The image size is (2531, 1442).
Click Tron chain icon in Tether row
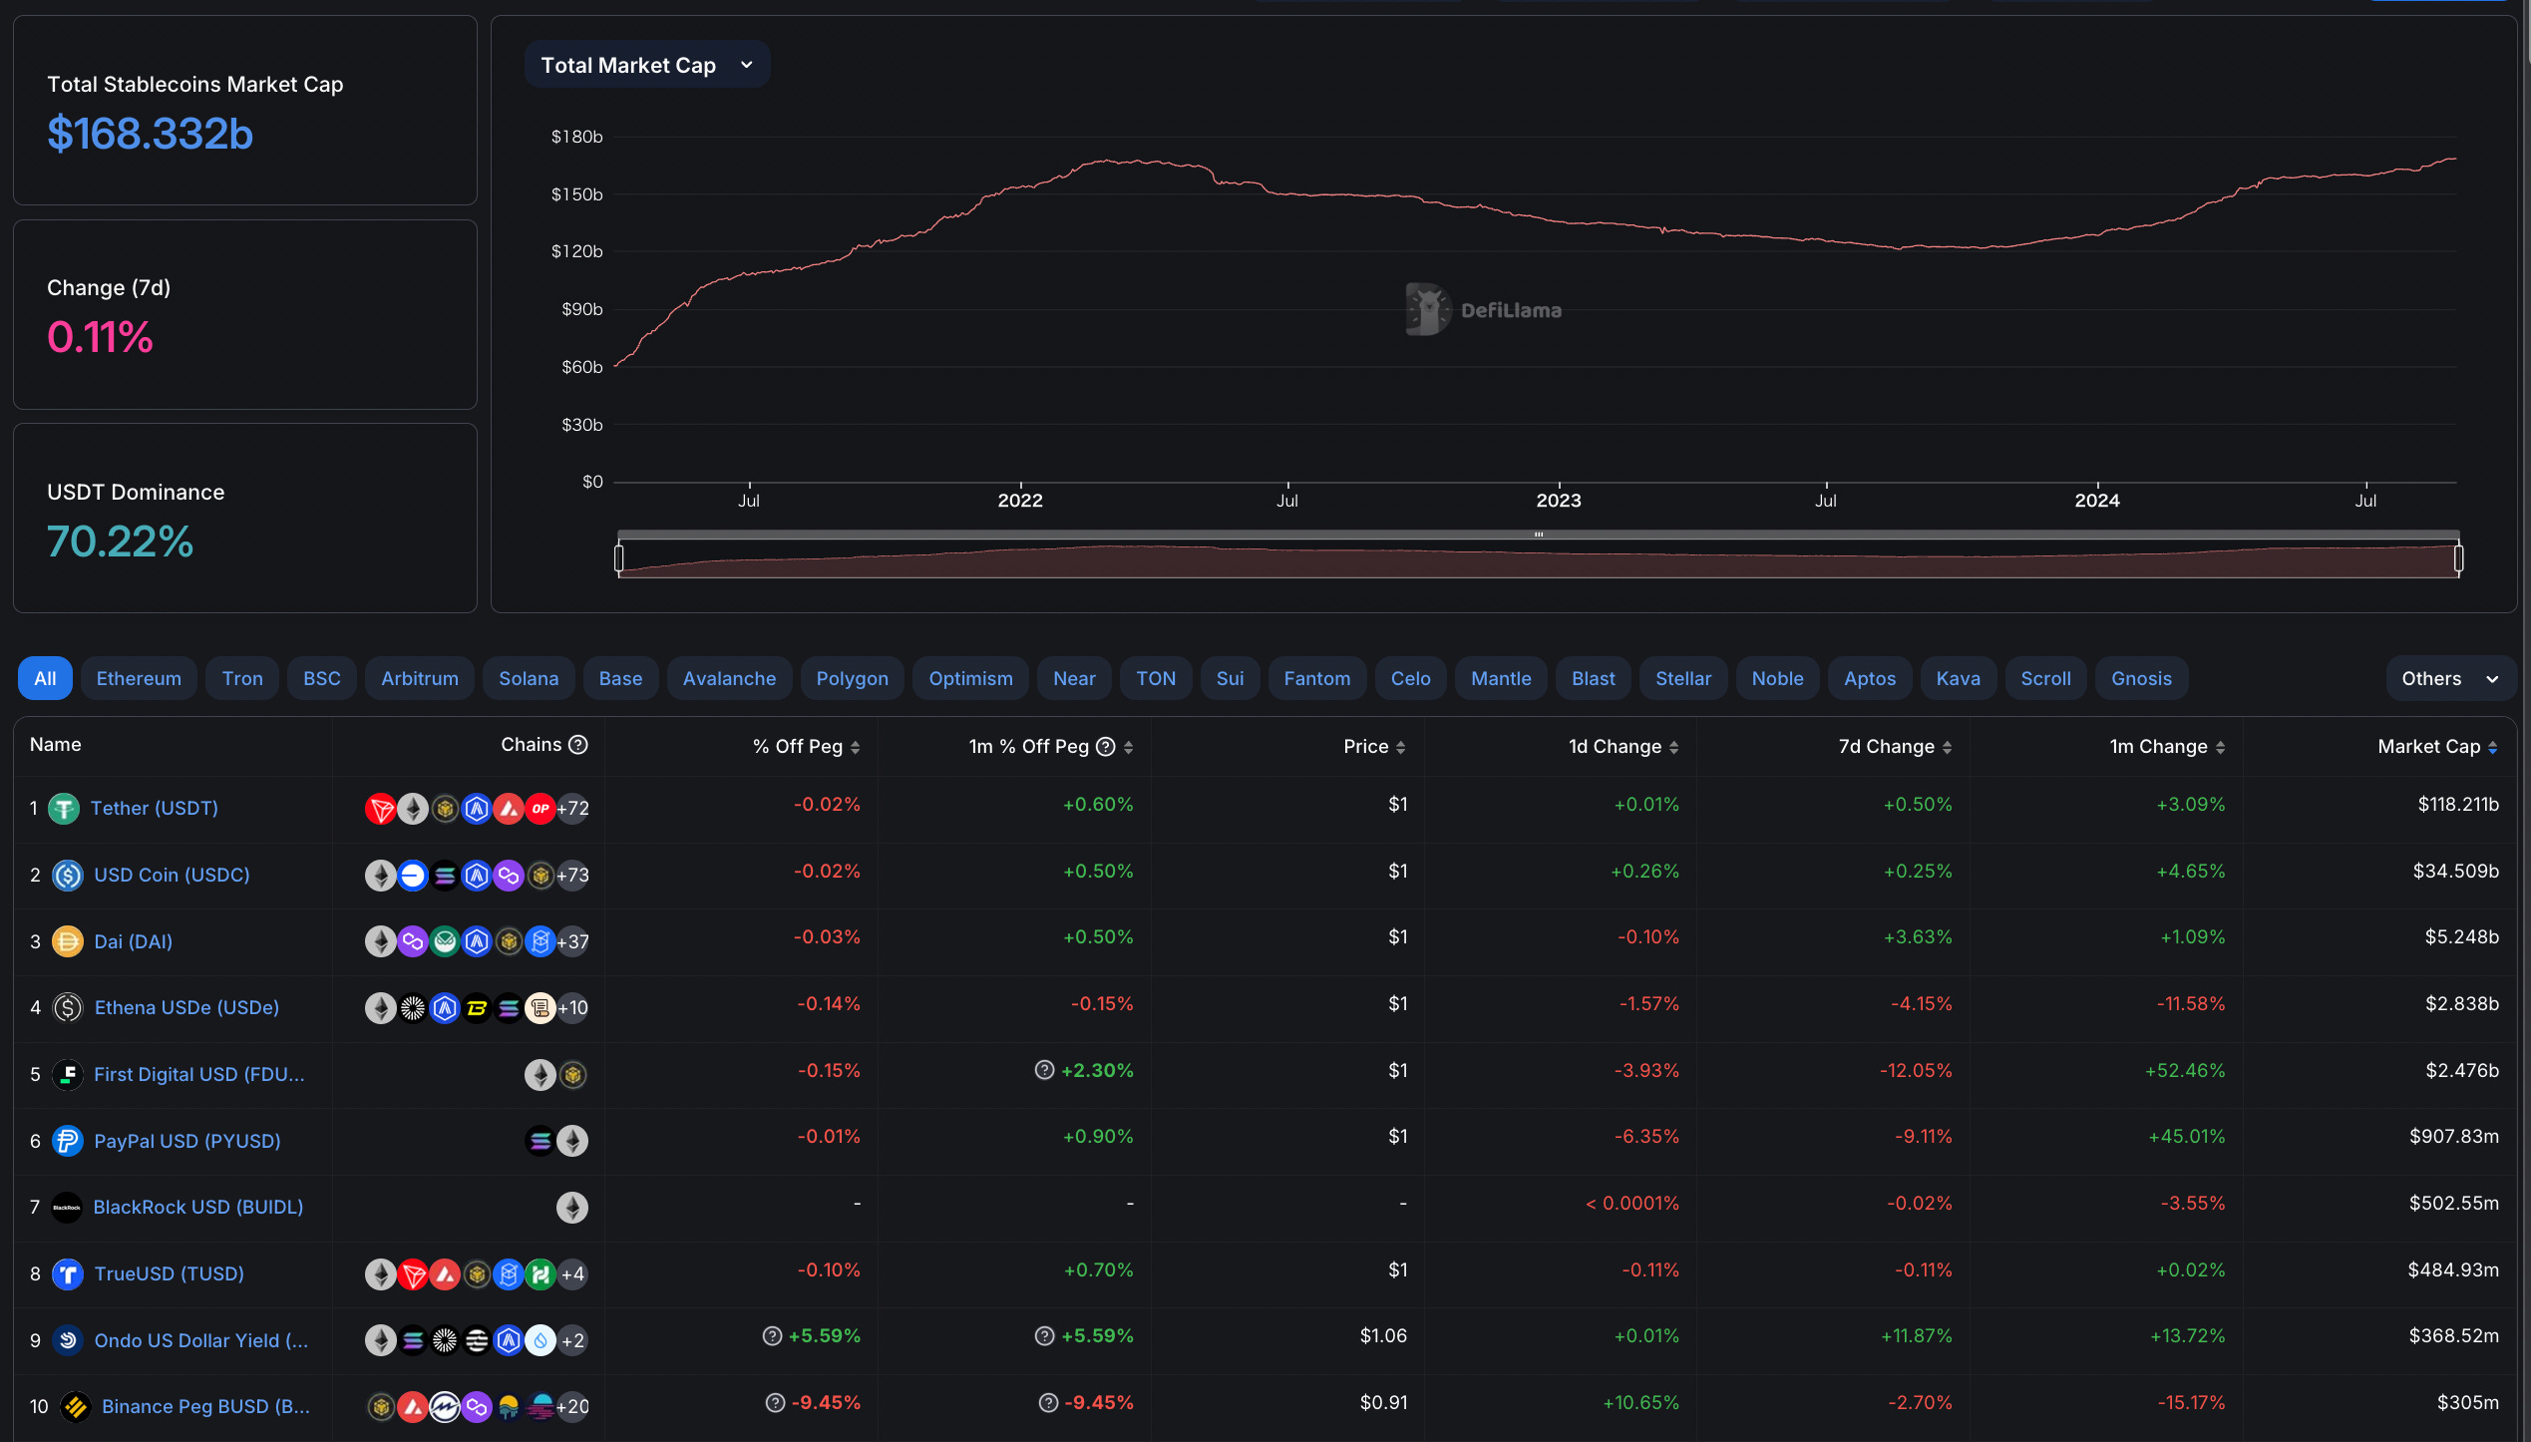(x=380, y=809)
